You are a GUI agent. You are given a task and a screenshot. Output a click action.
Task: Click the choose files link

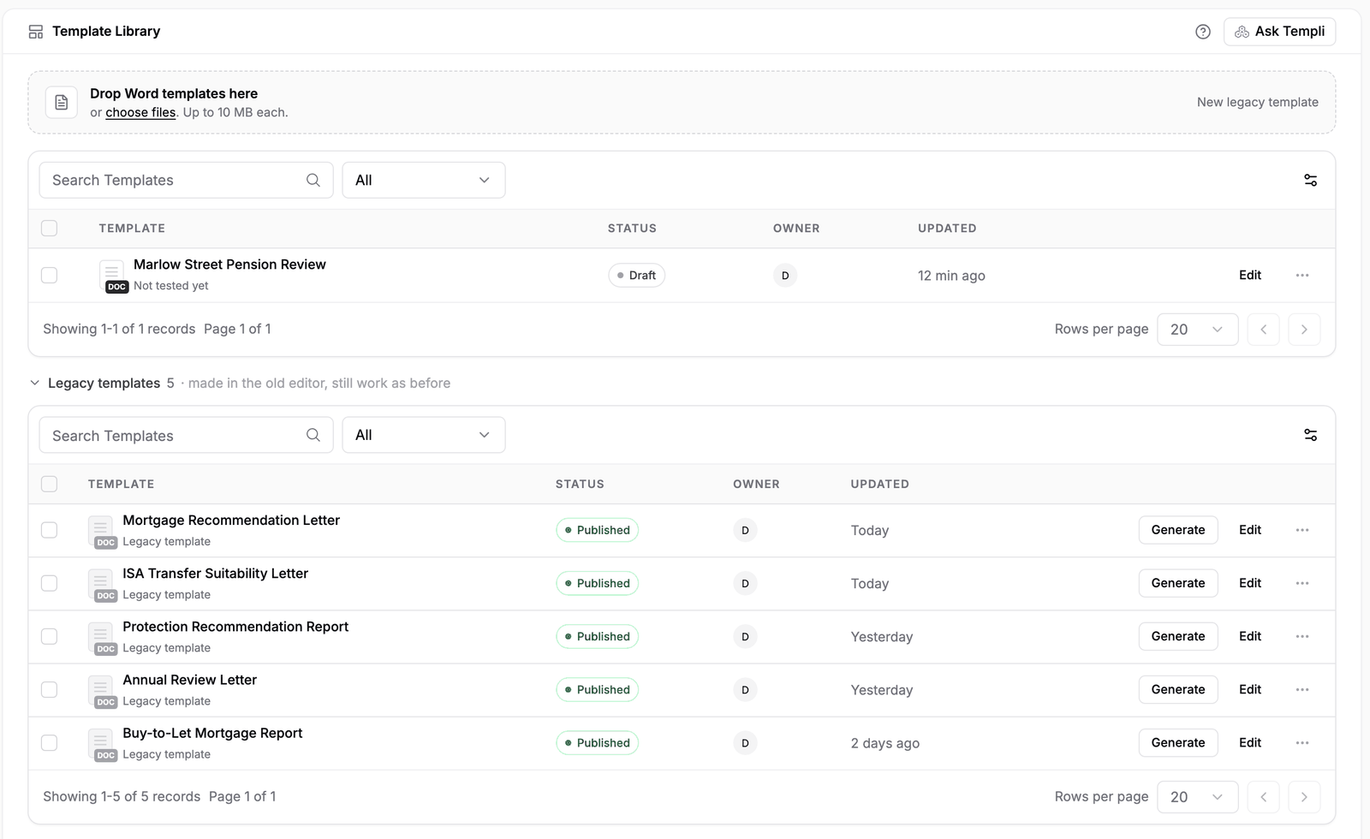click(x=140, y=112)
